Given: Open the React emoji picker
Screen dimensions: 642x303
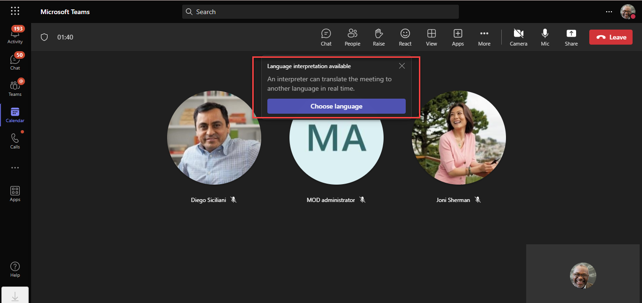Looking at the screenshot, I should [x=405, y=37].
